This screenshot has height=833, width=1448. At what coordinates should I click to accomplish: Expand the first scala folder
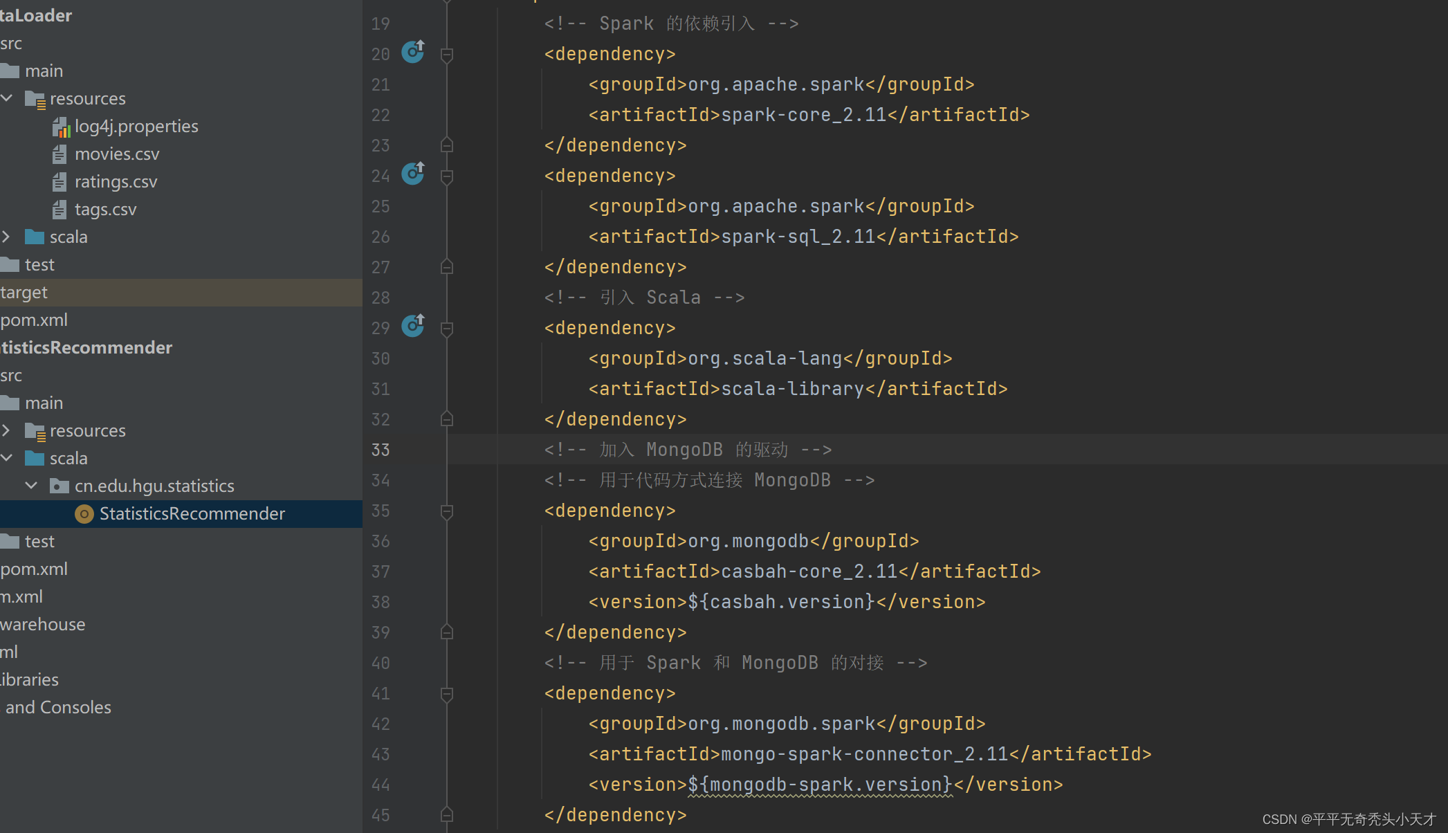[7, 237]
